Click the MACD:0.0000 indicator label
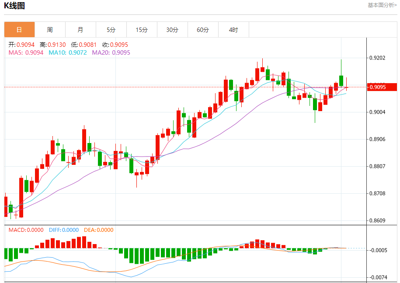 (26, 230)
